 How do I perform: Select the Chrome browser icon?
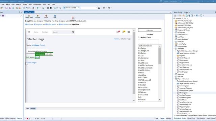tap(37, 16)
